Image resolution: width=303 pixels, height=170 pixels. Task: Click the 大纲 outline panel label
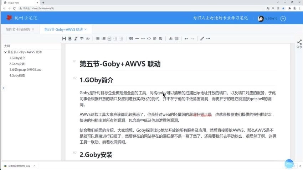click(x=7, y=46)
